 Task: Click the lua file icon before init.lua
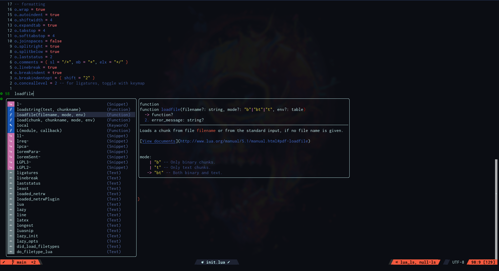point(203,262)
